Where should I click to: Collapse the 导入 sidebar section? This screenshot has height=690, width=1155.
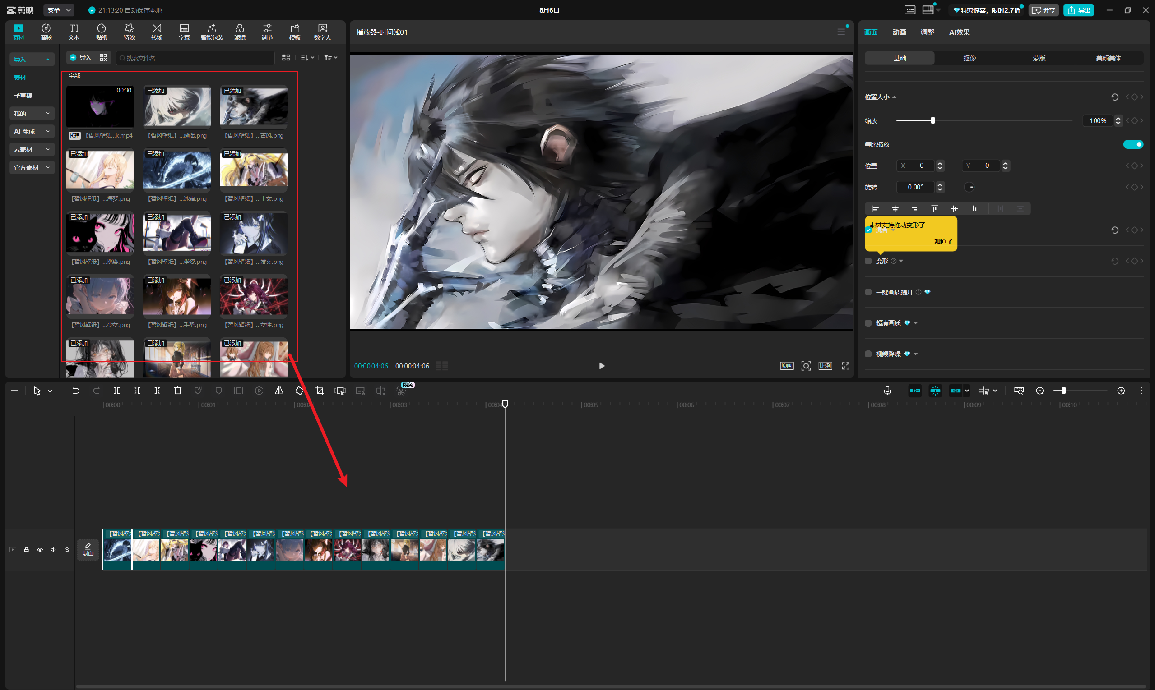32,59
